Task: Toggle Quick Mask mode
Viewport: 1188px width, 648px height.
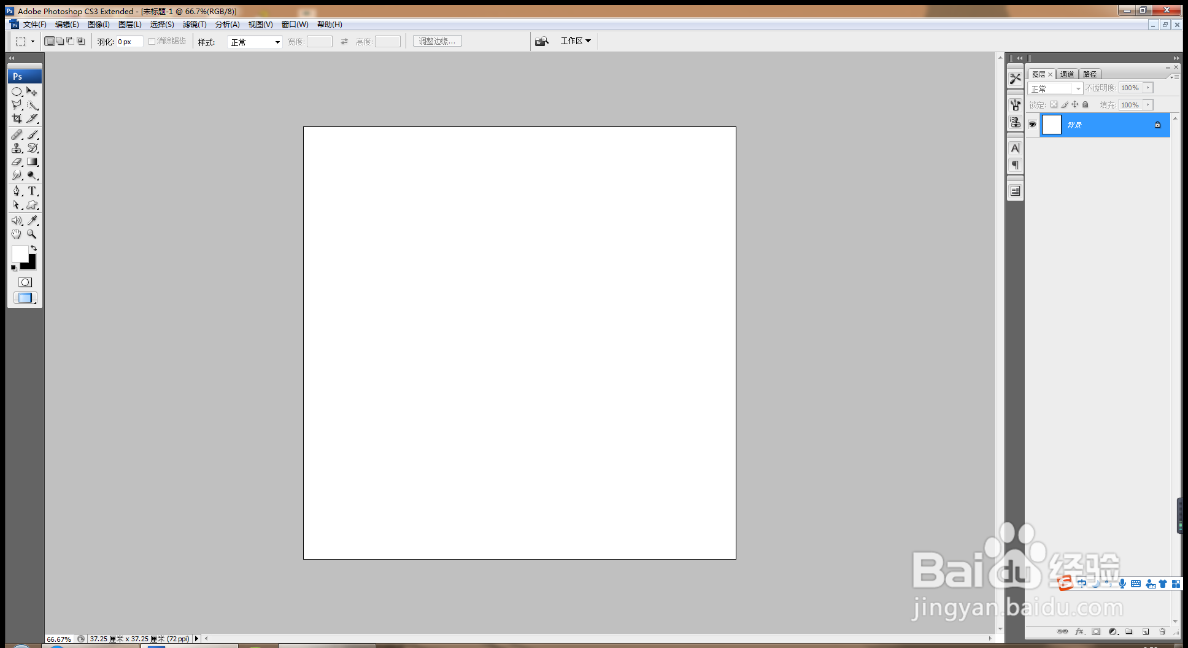Action: 25,282
